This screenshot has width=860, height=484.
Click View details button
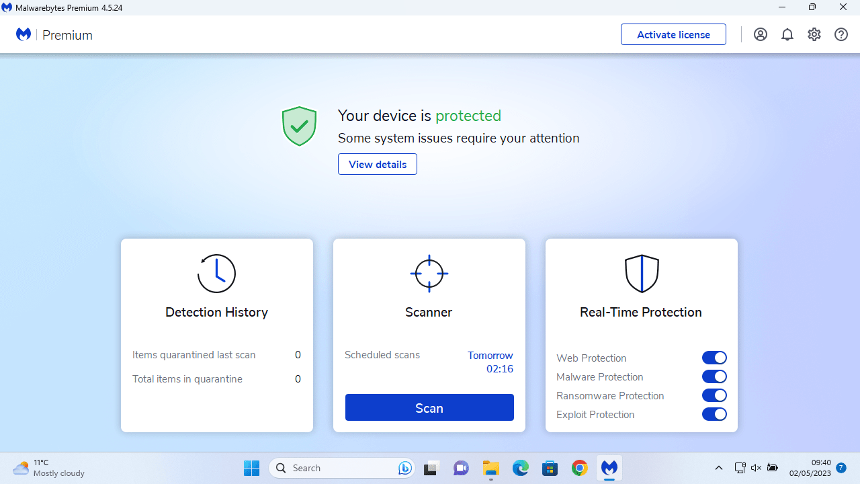(378, 164)
